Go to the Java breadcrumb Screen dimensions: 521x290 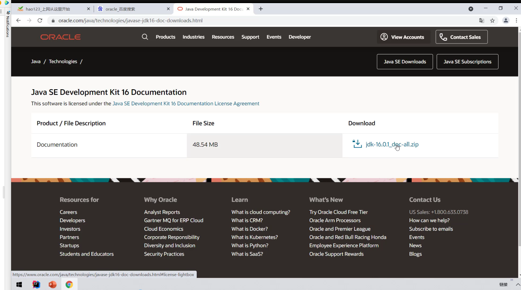pyautogui.click(x=36, y=61)
